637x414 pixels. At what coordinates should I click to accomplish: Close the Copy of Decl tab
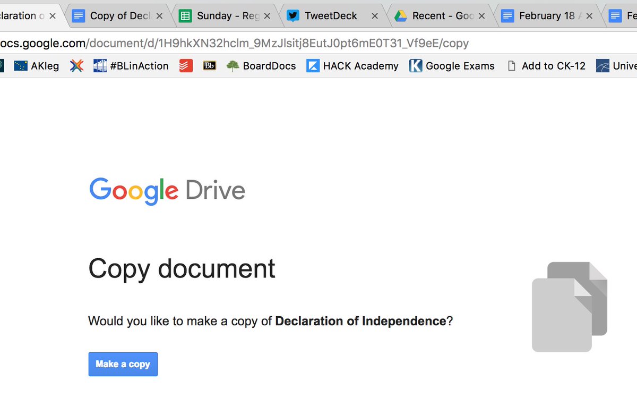[159, 16]
